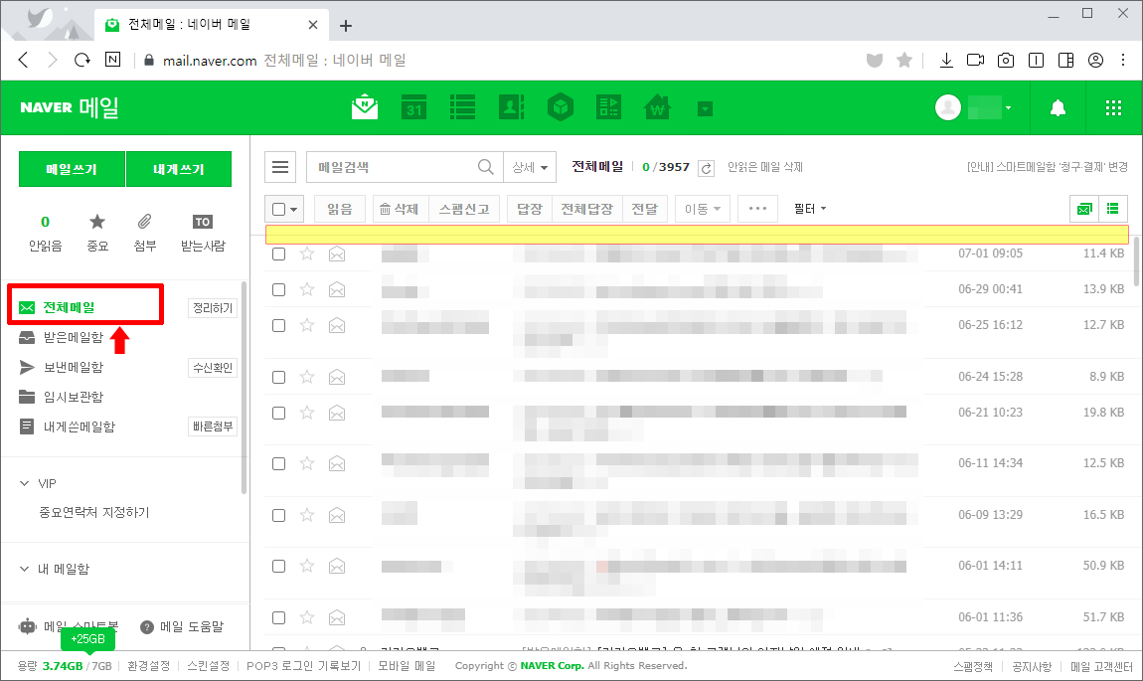Open the Naver Memo list icon

462,107
